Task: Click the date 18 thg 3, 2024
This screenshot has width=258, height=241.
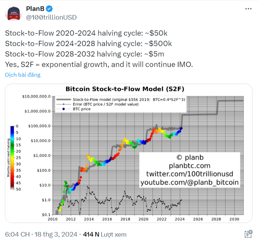Action: coord(56,234)
